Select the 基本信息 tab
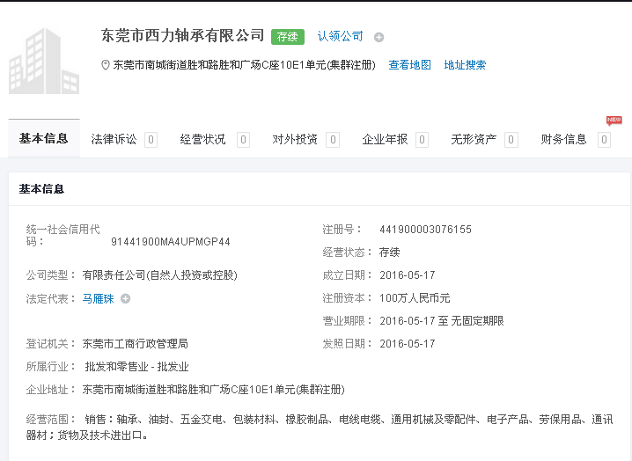 click(44, 139)
